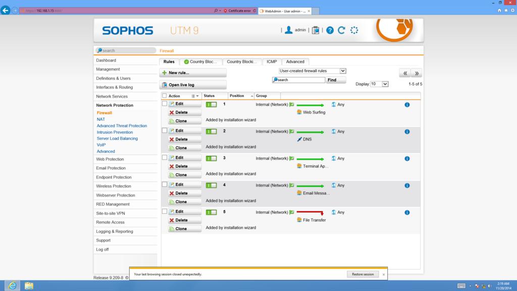This screenshot has width=517, height=291.
Task: Click rule 1 green allow arrow
Action: tap(311, 105)
